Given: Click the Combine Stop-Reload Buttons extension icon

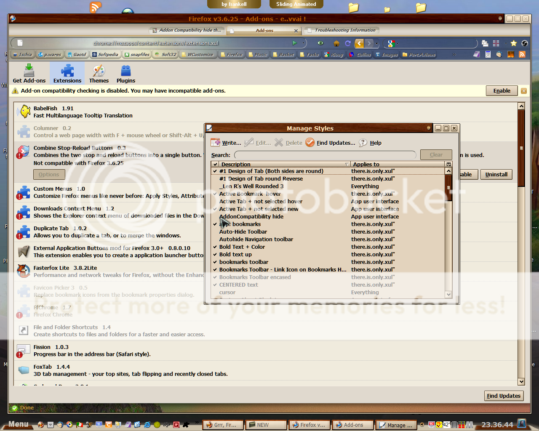Looking at the screenshot, I should point(24,151).
